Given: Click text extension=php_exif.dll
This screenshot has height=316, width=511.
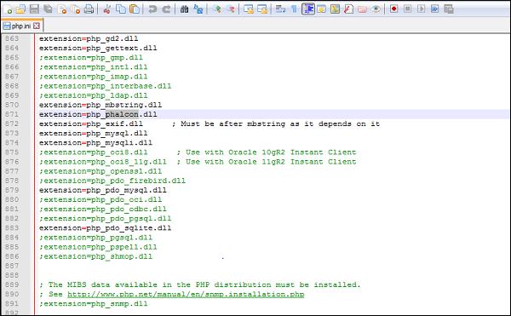Looking at the screenshot, I should [91, 124].
